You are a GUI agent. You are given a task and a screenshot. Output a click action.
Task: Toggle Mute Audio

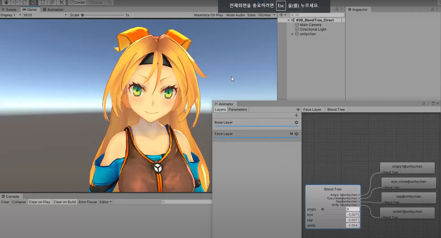click(236, 15)
